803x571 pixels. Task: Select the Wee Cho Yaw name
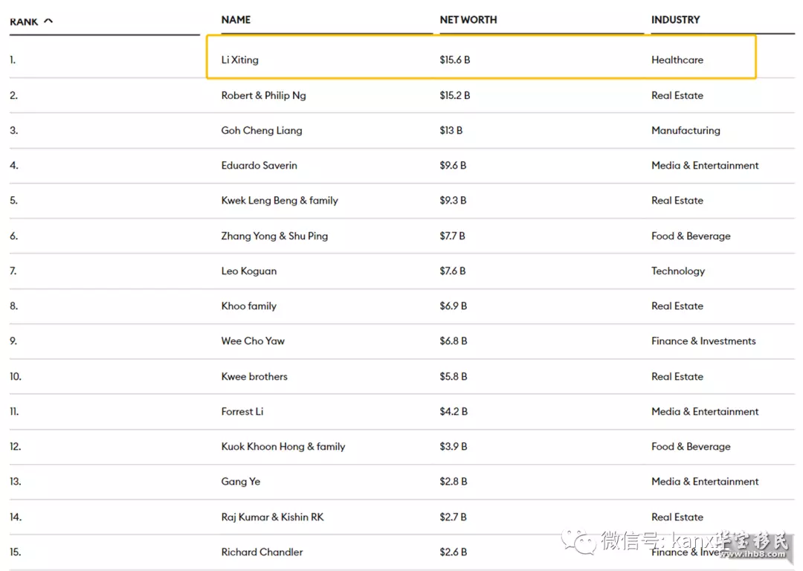[253, 341]
